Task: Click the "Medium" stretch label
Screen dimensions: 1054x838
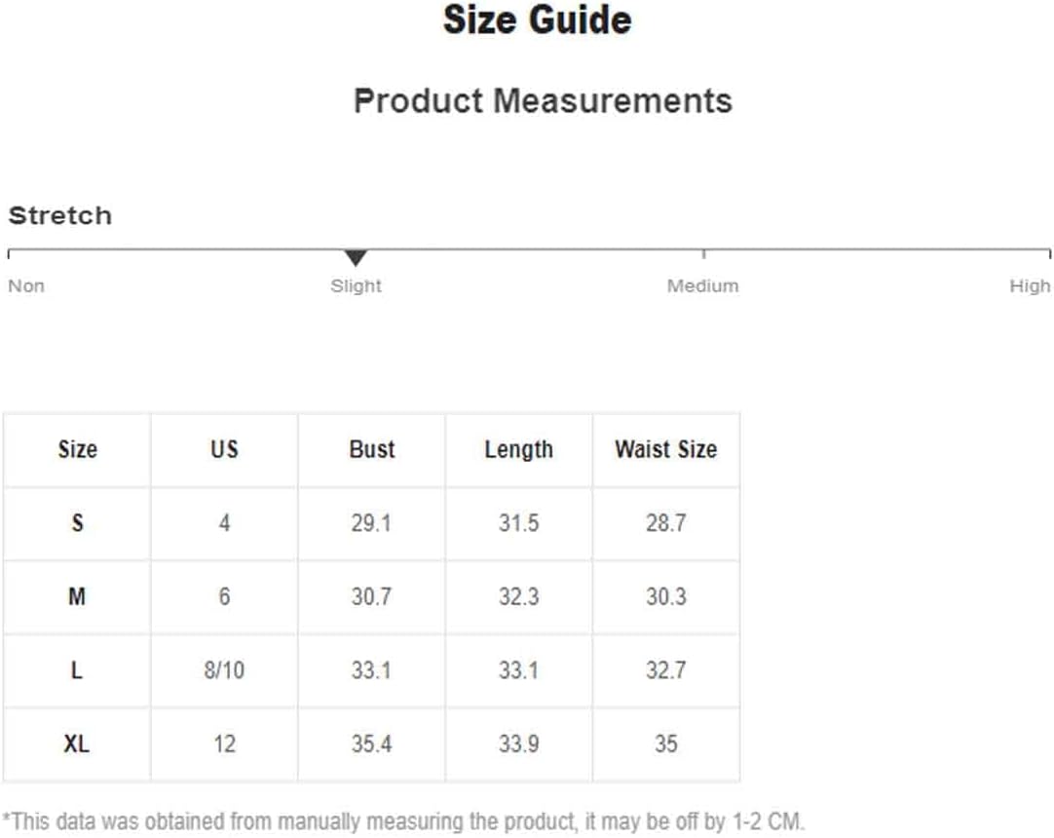Action: (x=702, y=286)
